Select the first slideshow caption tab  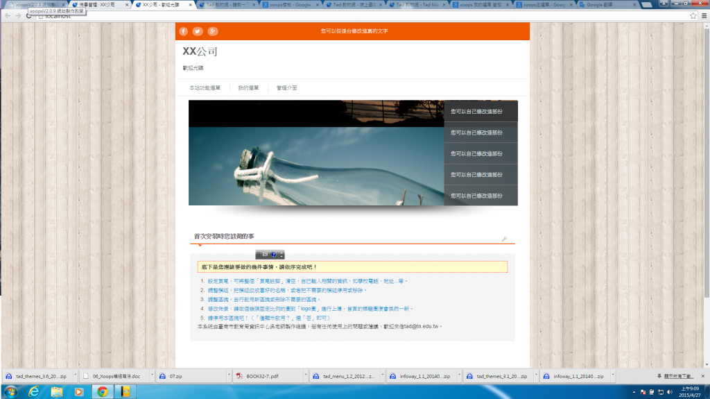[480, 111]
